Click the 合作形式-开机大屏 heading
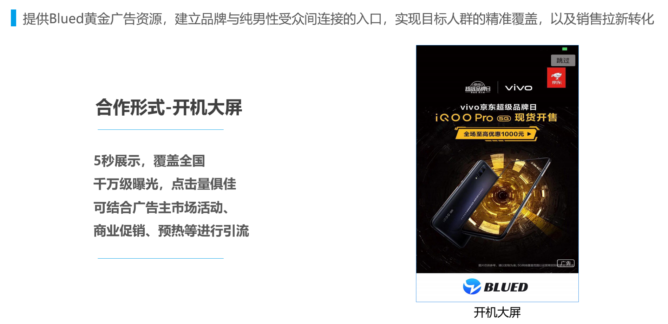This screenshot has width=668, height=324. (x=169, y=107)
